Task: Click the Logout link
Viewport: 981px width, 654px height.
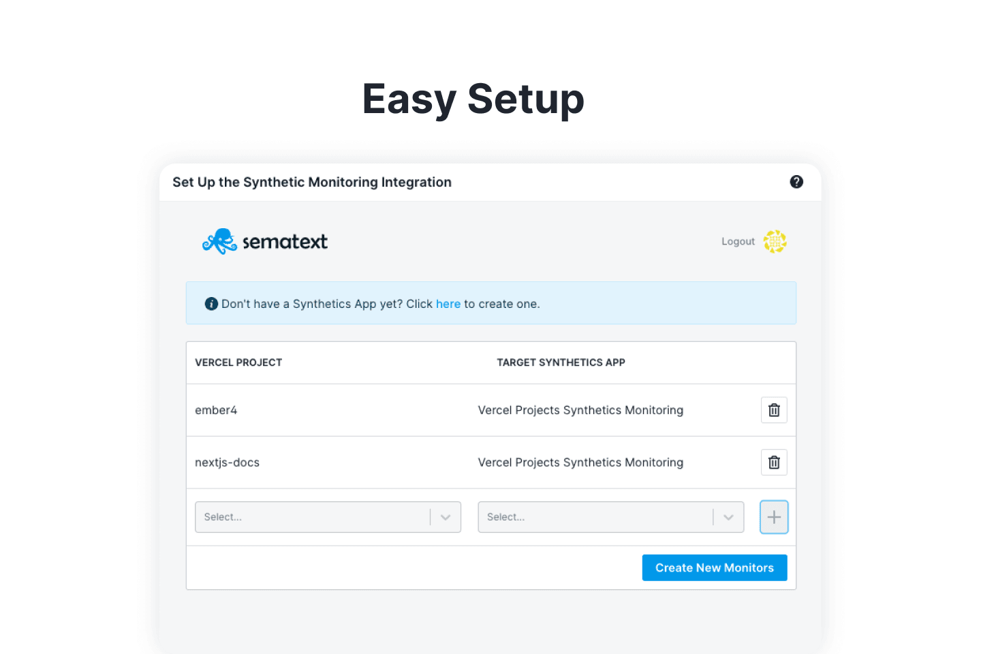Action: (x=738, y=241)
